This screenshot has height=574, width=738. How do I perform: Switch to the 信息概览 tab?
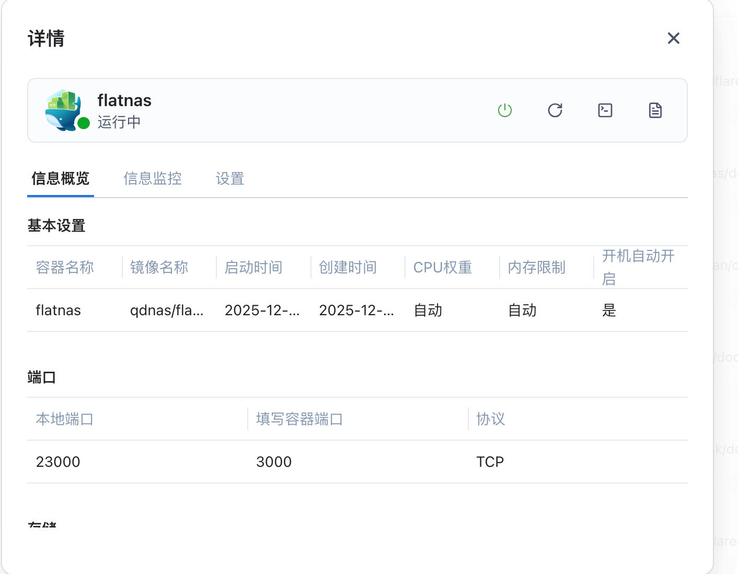(61, 179)
